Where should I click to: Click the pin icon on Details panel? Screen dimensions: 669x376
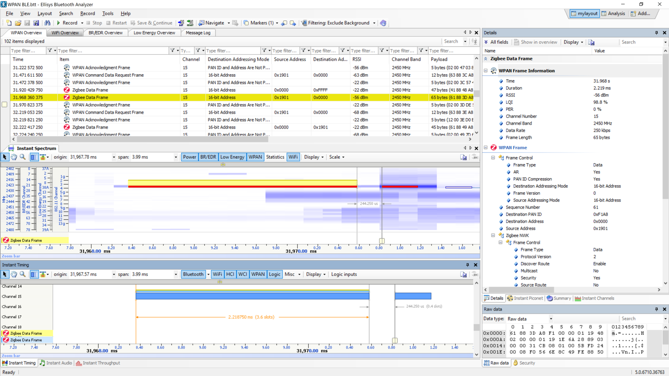click(x=656, y=33)
